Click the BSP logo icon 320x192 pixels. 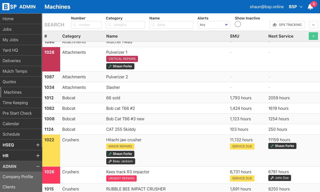tap(6, 7)
